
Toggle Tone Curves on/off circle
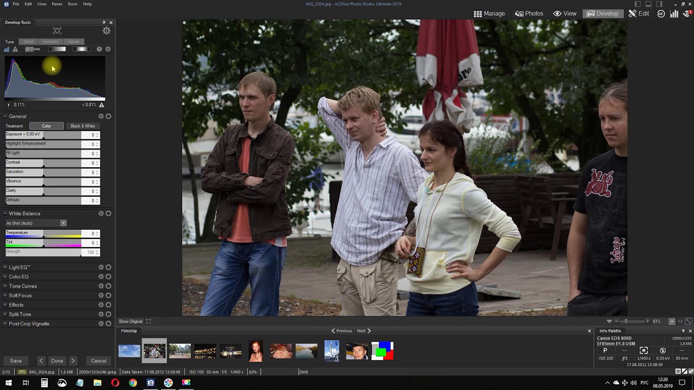(x=108, y=286)
